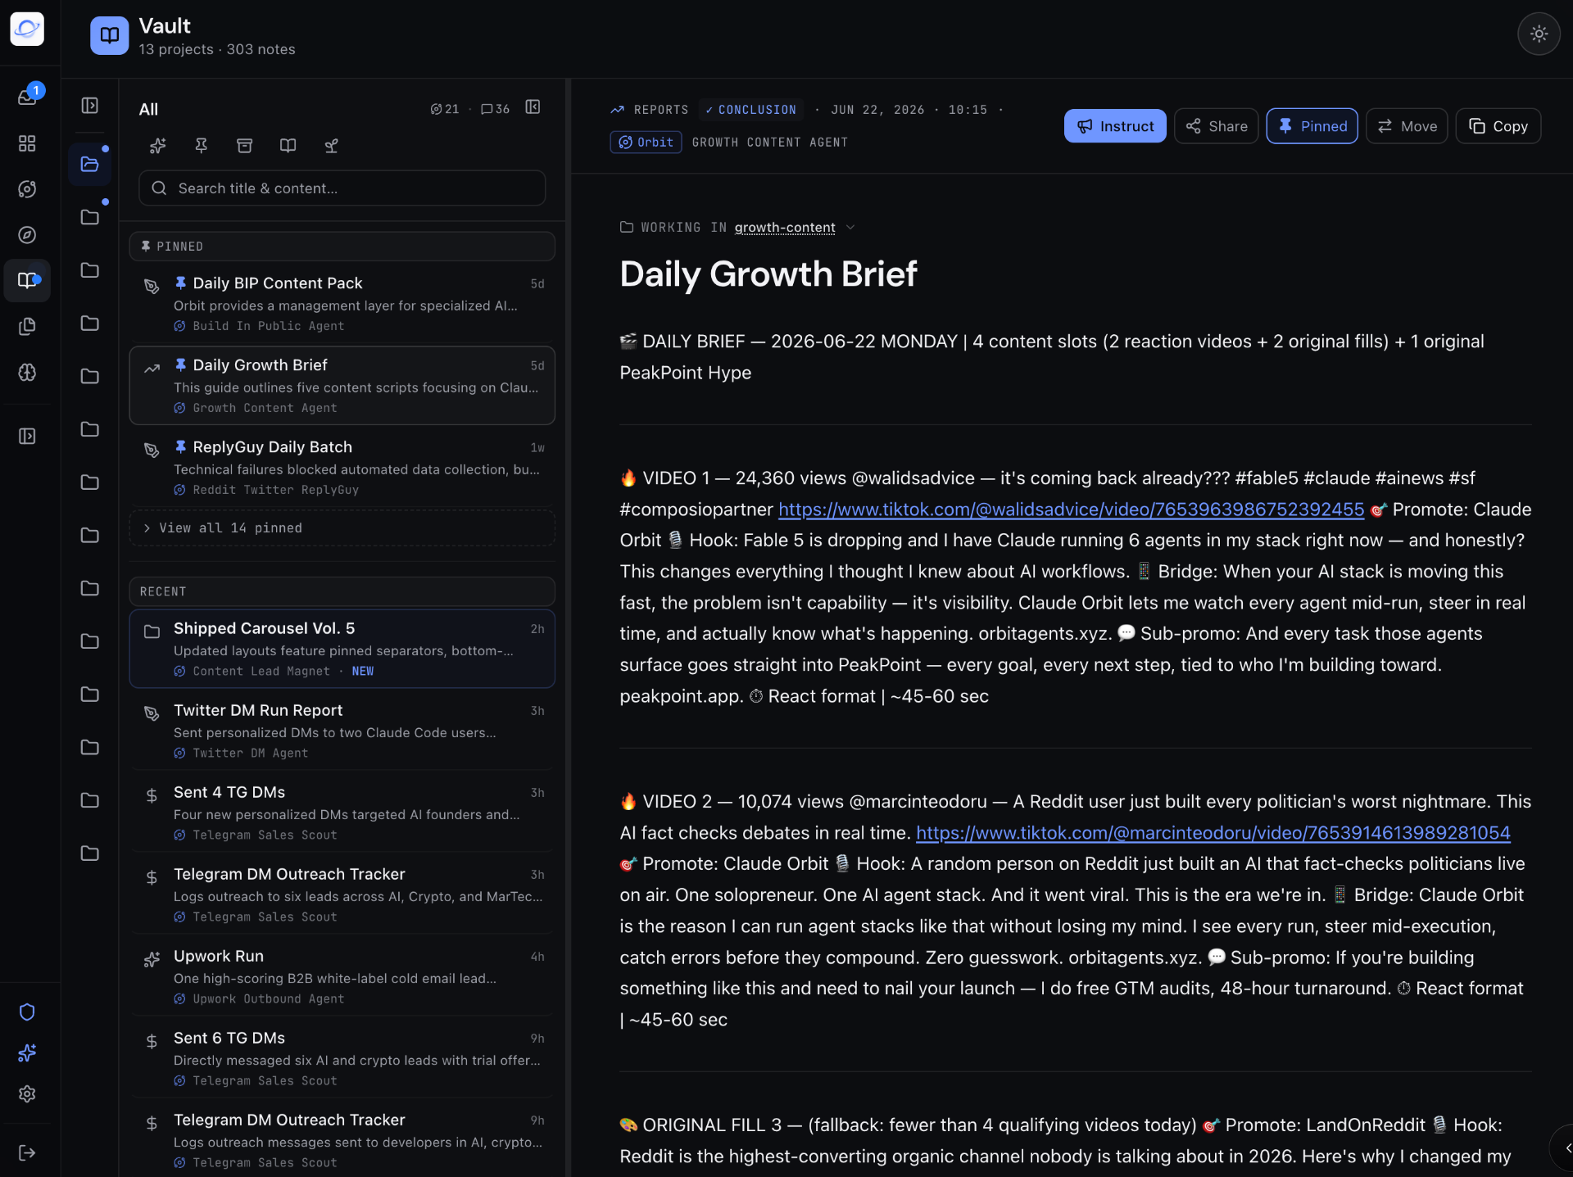Click the CONCLUSION status label
This screenshot has width=1573, height=1177.
[750, 110]
